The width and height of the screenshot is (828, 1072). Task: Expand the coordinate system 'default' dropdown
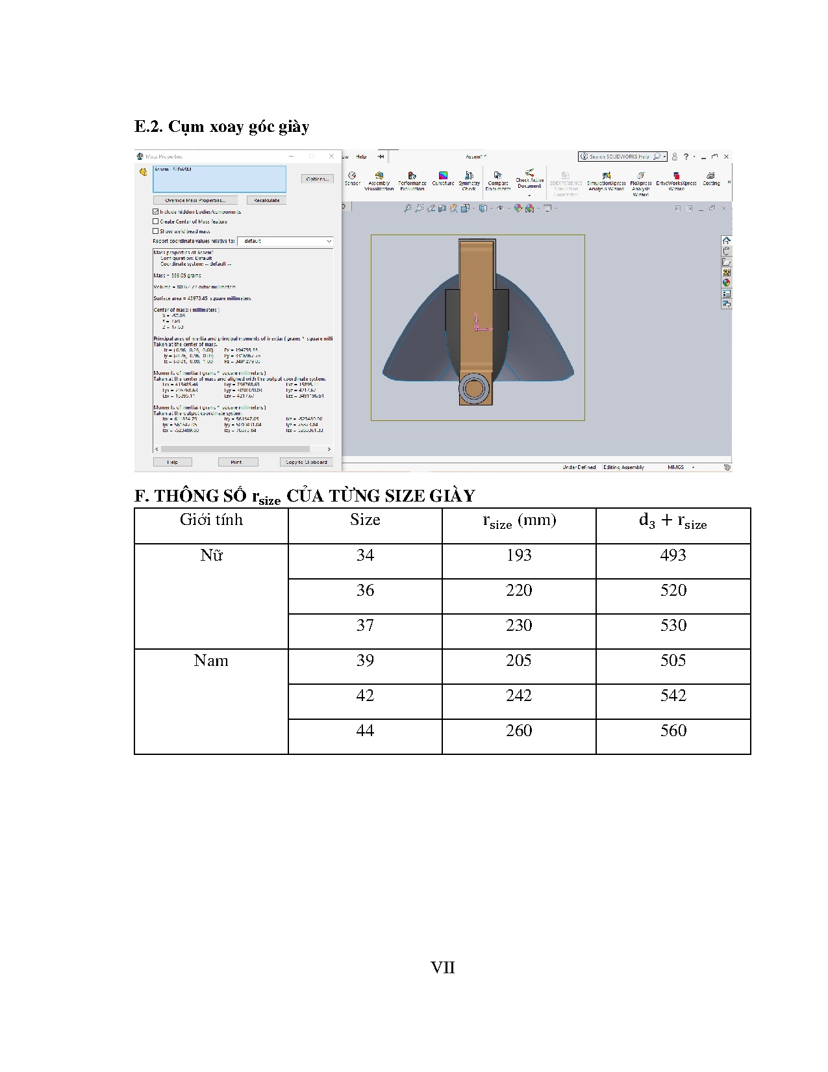point(285,241)
